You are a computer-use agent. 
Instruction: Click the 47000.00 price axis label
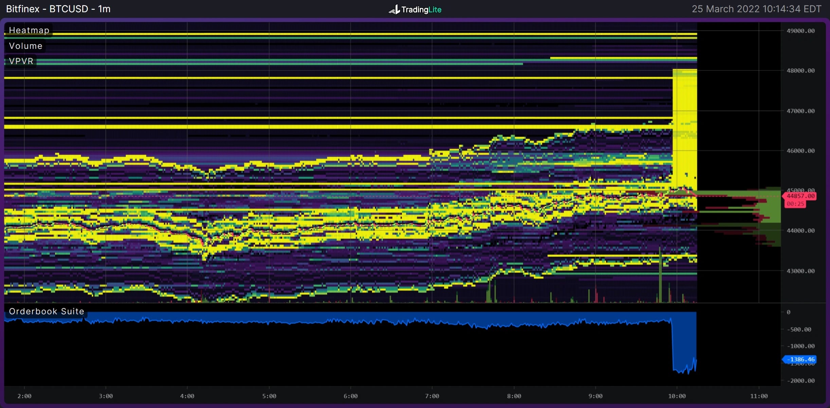coord(800,111)
